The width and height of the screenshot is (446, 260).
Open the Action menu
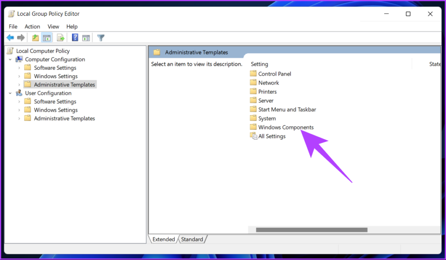pos(32,27)
